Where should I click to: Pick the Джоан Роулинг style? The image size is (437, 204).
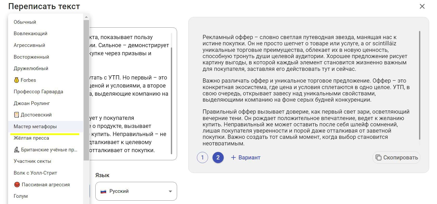[x=32, y=103]
